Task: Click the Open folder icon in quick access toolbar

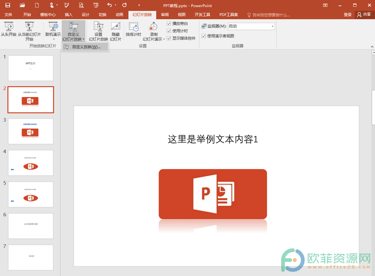Action: coord(22,5)
